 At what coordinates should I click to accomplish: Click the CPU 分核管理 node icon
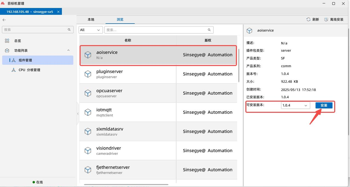tap(14, 70)
